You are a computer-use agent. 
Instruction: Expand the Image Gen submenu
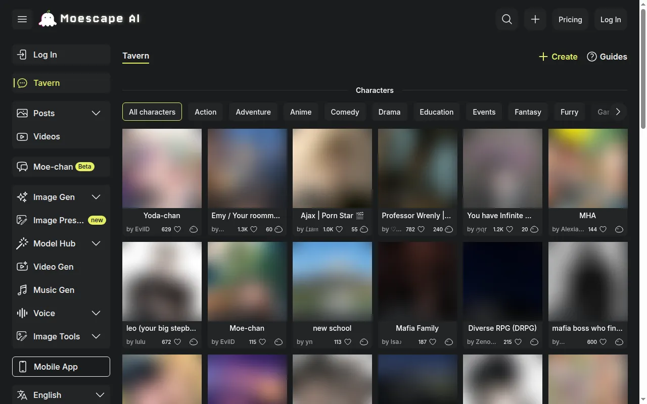pyautogui.click(x=96, y=197)
